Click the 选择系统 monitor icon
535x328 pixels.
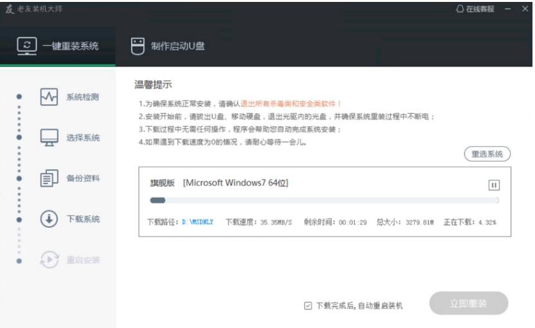(49, 138)
